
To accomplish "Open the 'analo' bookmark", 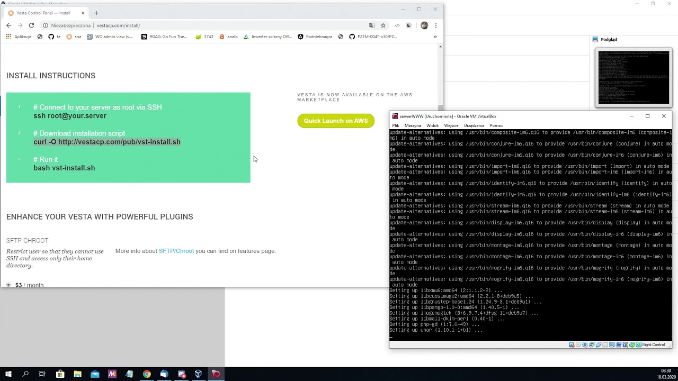I will (x=228, y=37).
